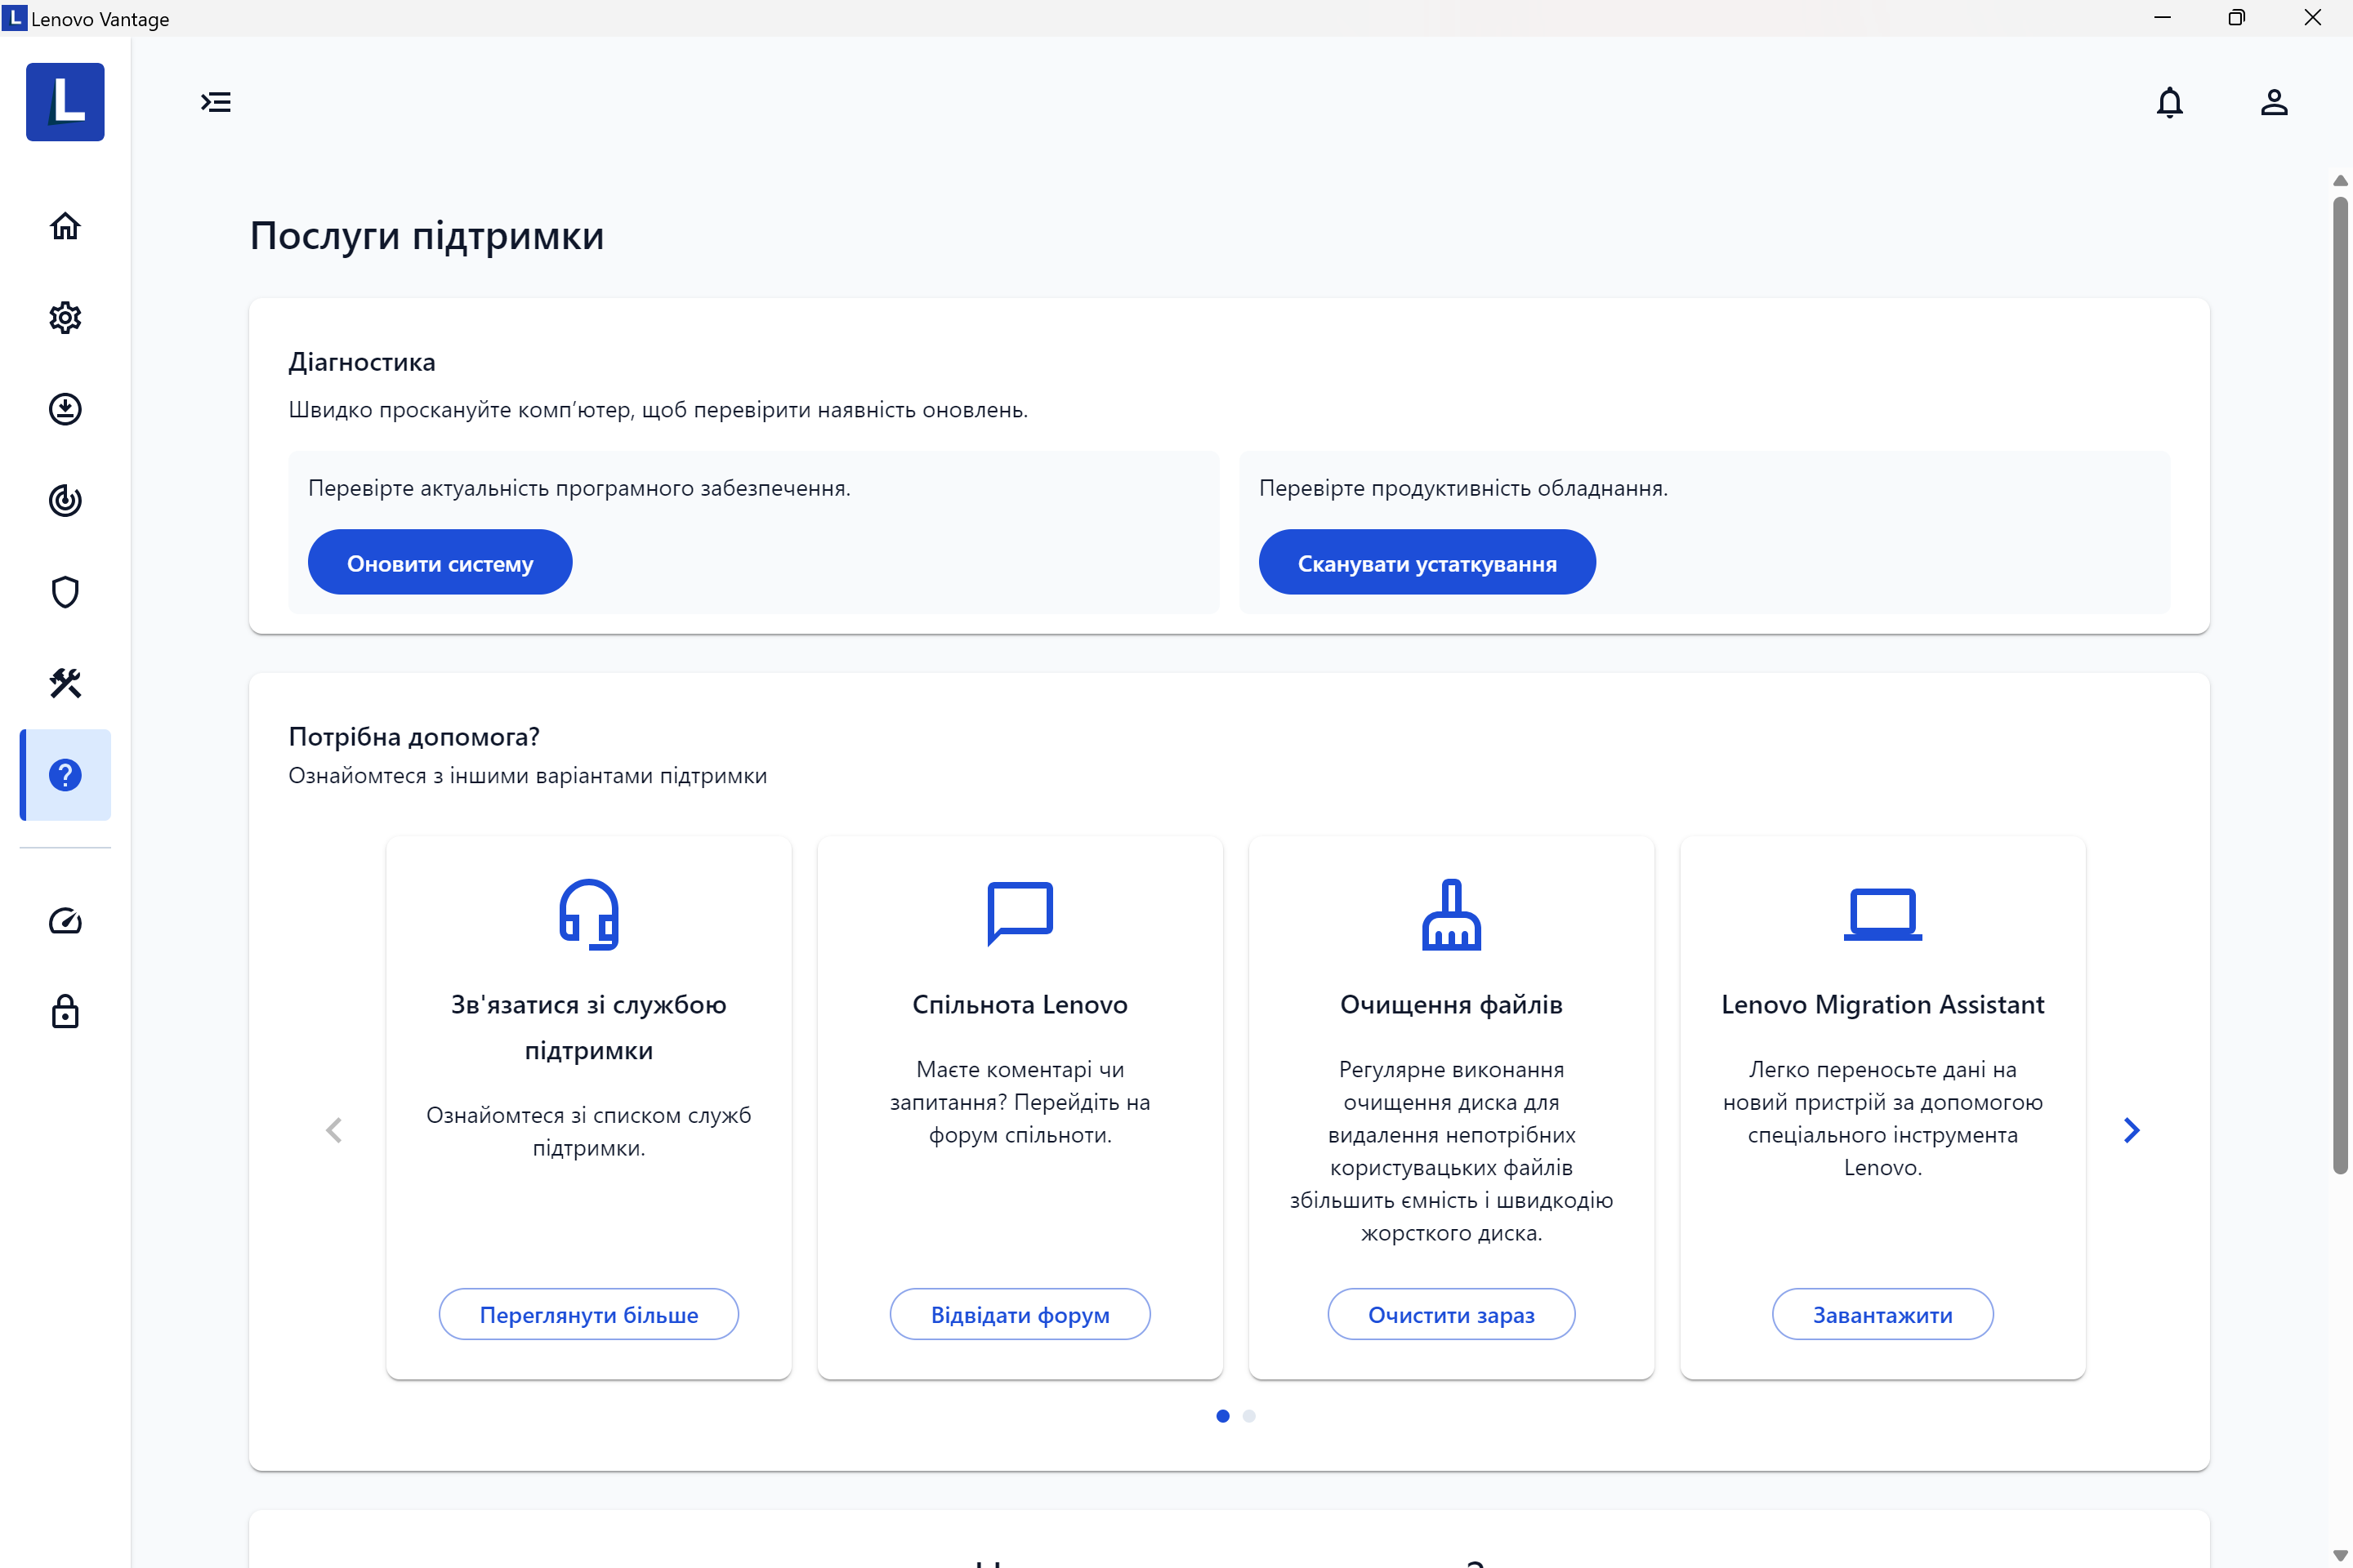Open the notifications bell
This screenshot has height=1568, width=2353.
tap(2169, 102)
